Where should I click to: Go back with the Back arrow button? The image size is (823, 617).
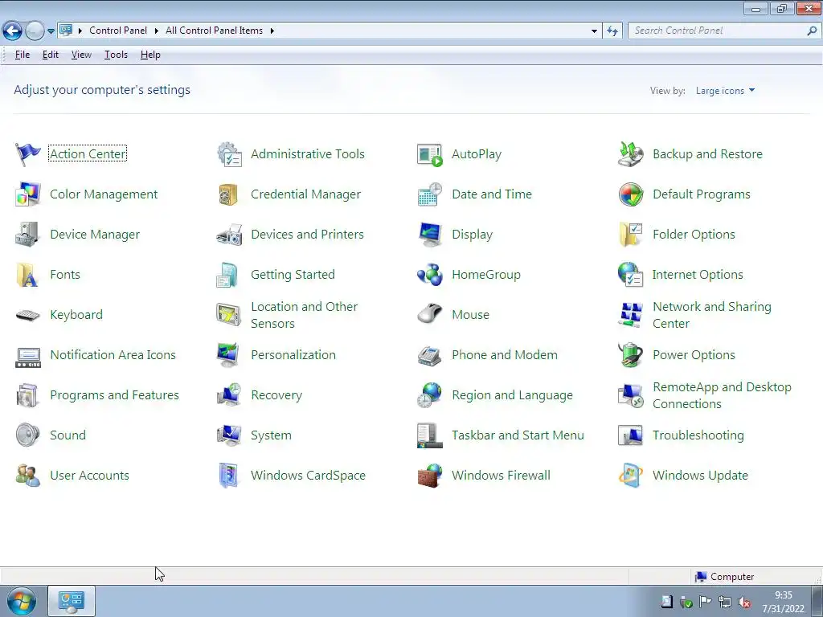(x=13, y=31)
